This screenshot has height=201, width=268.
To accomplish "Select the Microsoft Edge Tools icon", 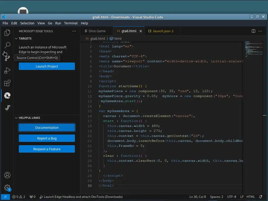I will (7, 96).
